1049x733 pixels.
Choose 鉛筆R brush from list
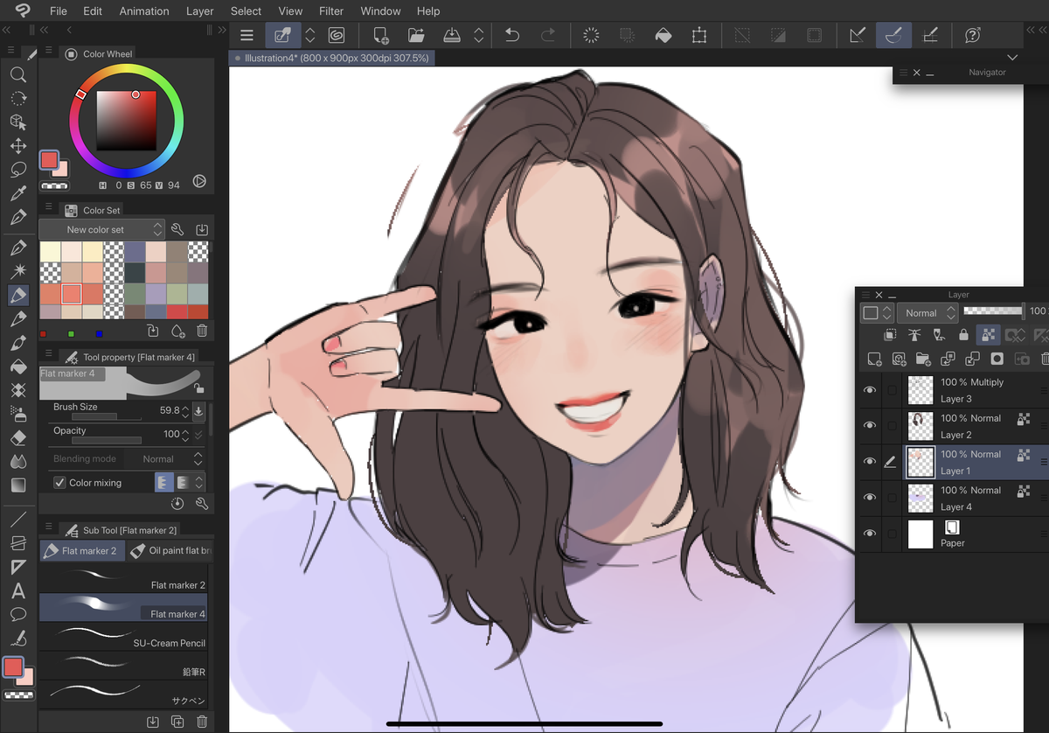pyautogui.click(x=123, y=665)
